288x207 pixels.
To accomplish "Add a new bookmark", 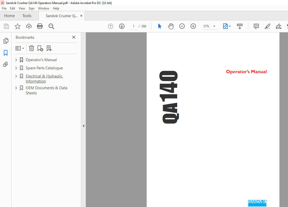I will pyautogui.click(x=40, y=48).
